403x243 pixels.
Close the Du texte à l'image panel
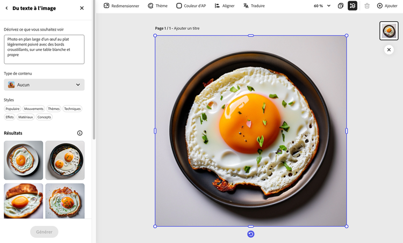click(x=82, y=8)
